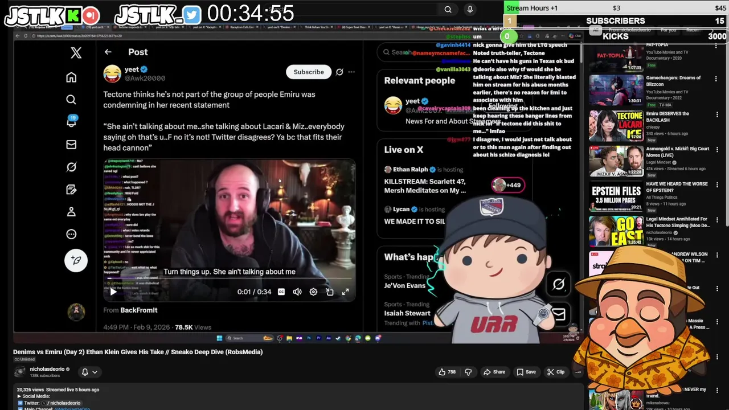Open Gamechangers: Dreams of Blizzcon thumbnail
729x410 pixels.
click(616, 90)
